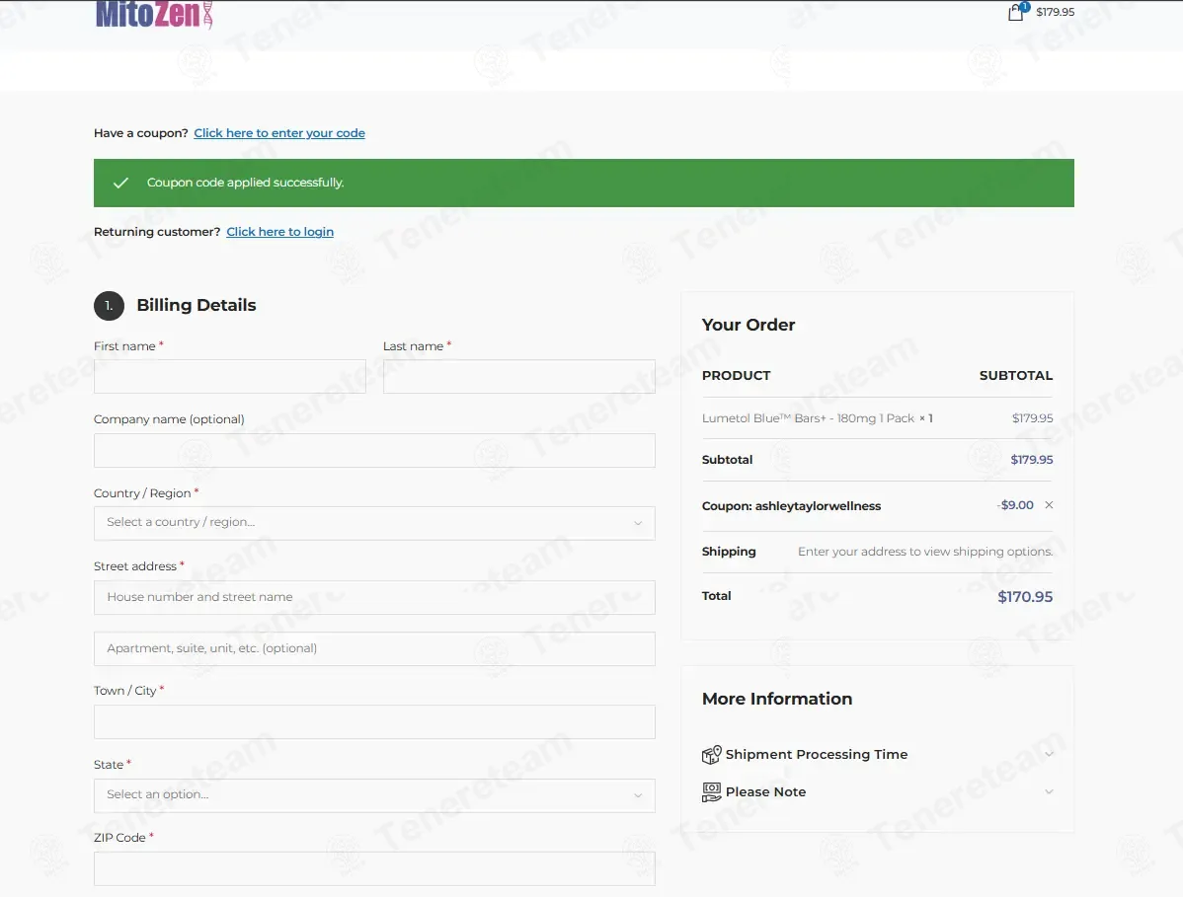Click the "Click here to enter your code" link
1183x897 pixels.
coord(279,133)
